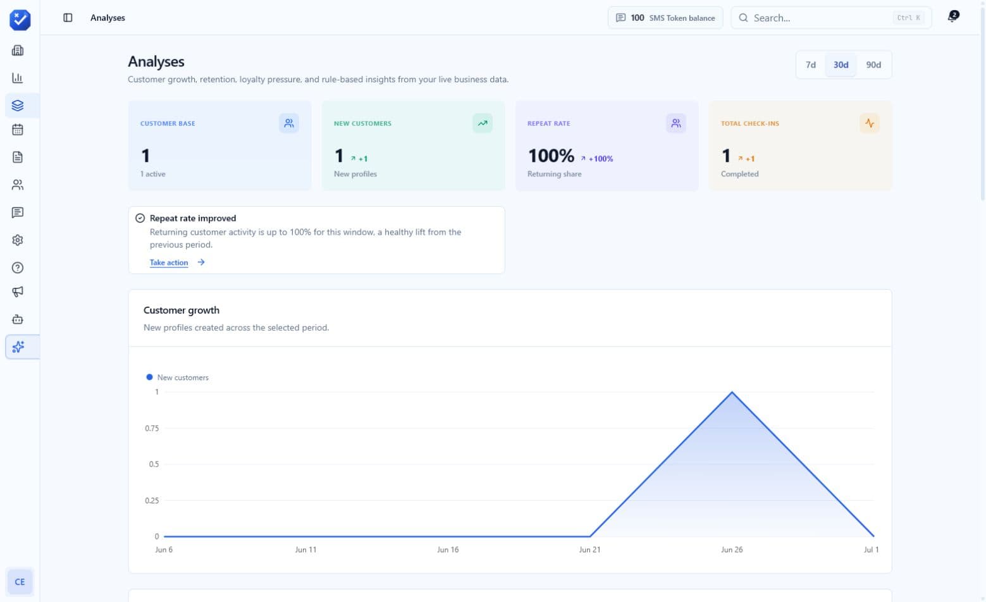The image size is (986, 602).
Task: Toggle the sidebar panel icon
Action: [68, 18]
